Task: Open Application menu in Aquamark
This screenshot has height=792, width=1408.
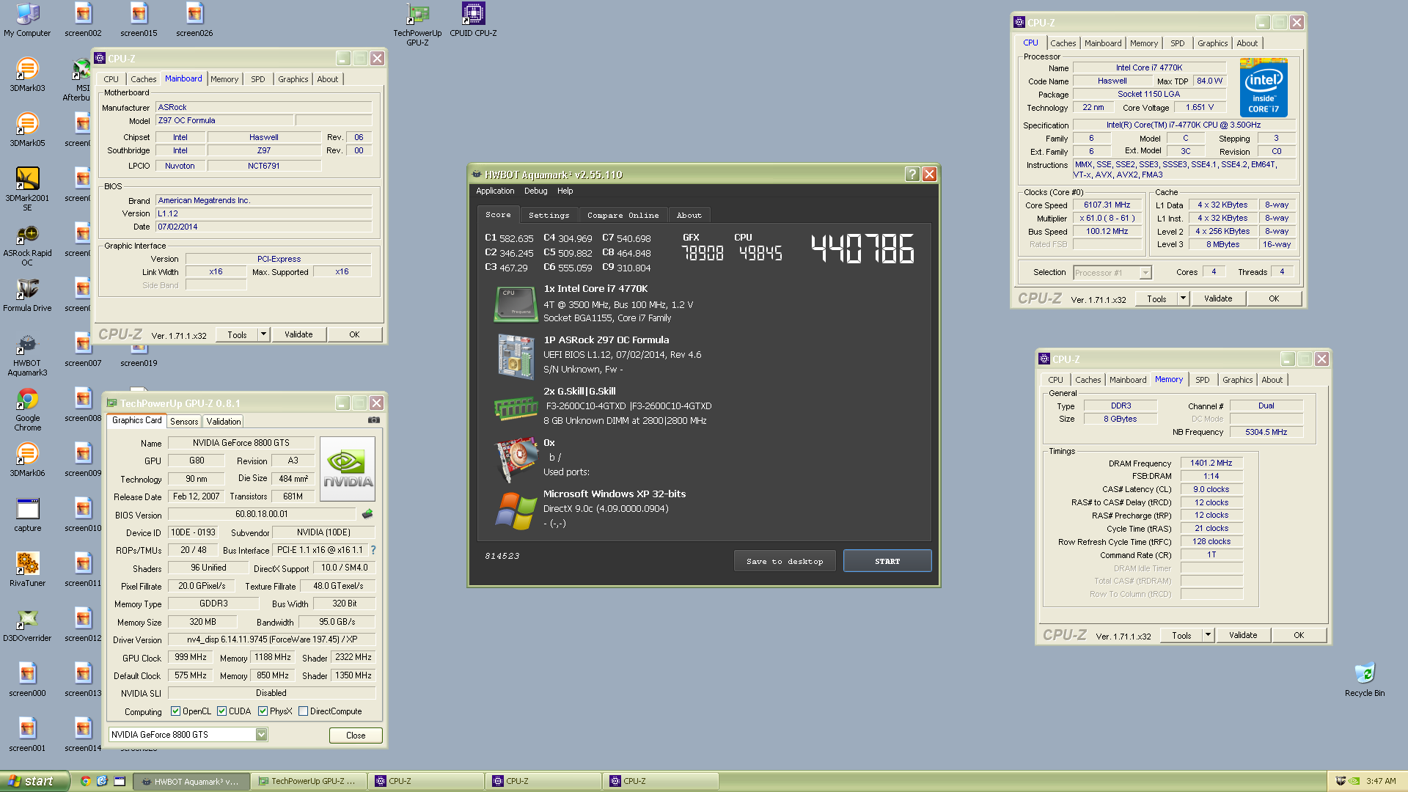Action: click(x=495, y=191)
